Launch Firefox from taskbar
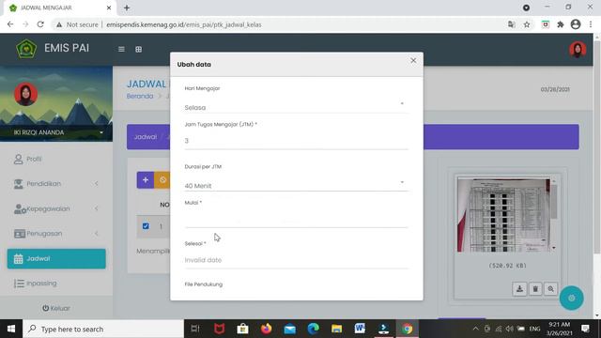The width and height of the screenshot is (601, 338). pyautogui.click(x=266, y=329)
